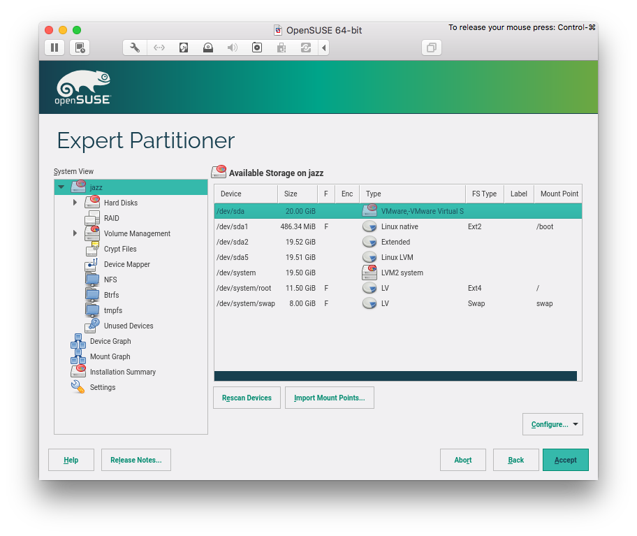Select Hard Disks in the tree
Image resolution: width=637 pixels, height=536 pixels.
pos(121,203)
